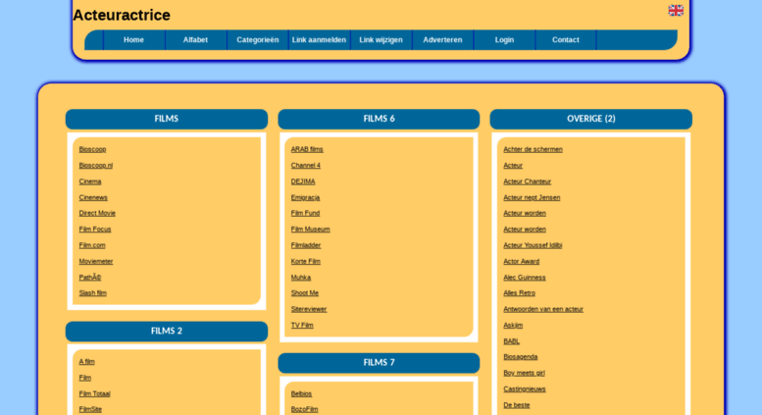Viewport: 762px width, 415px height.
Task: Open the Login menu item
Action: point(504,40)
